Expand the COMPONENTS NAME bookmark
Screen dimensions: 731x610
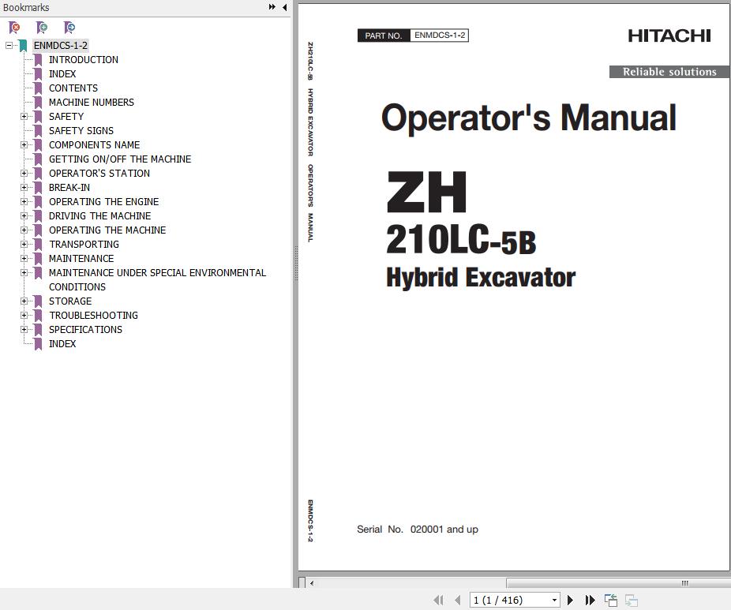pos(24,145)
